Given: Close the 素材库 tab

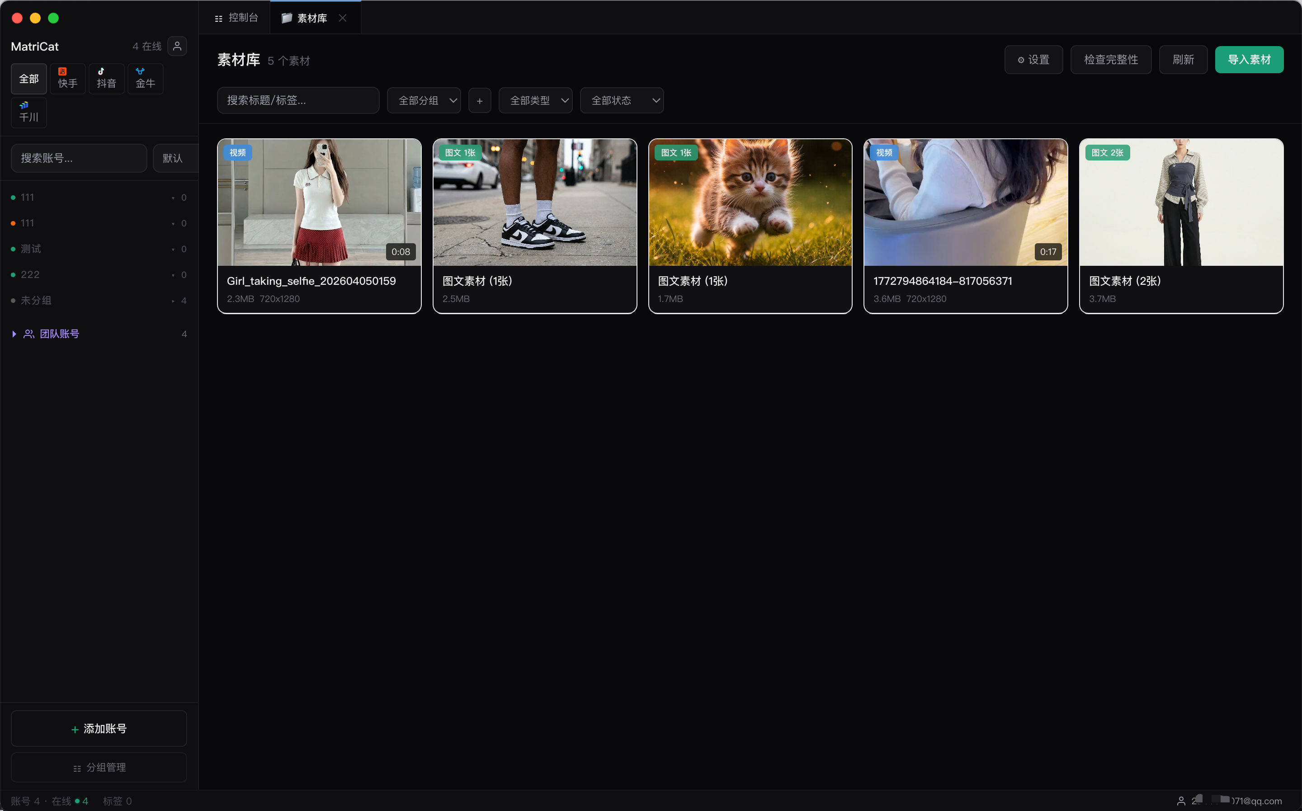Looking at the screenshot, I should 343,18.
